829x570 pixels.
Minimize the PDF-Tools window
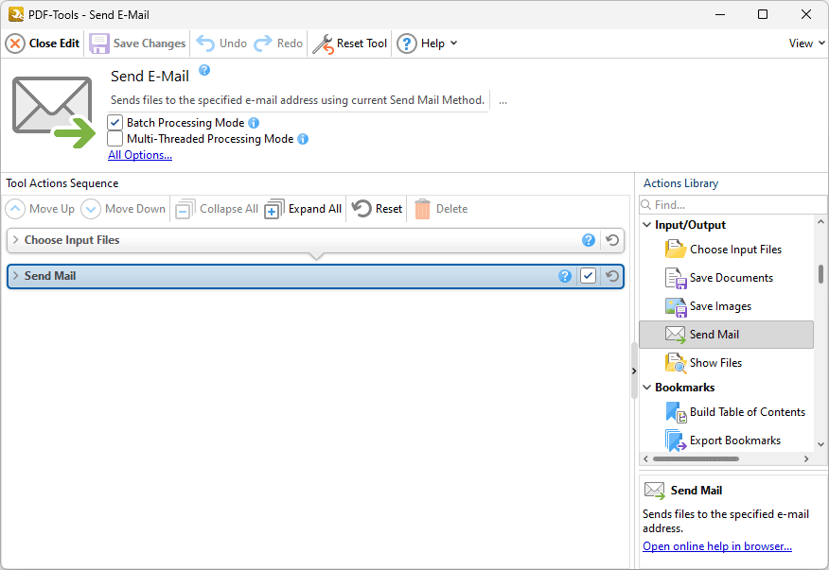719,14
